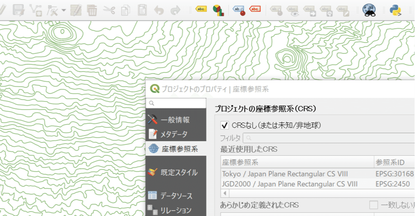415x216 pixels.
Task: Click the red-outlined abc label icon
Action: (255, 9)
